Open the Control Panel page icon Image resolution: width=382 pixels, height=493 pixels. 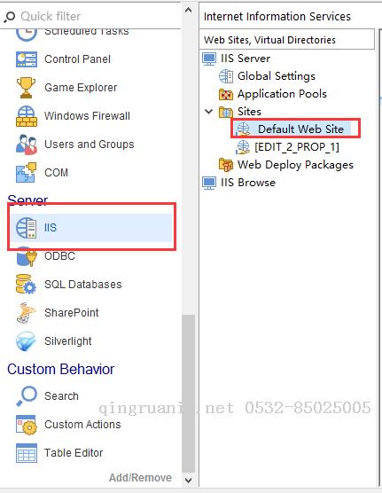click(27, 59)
